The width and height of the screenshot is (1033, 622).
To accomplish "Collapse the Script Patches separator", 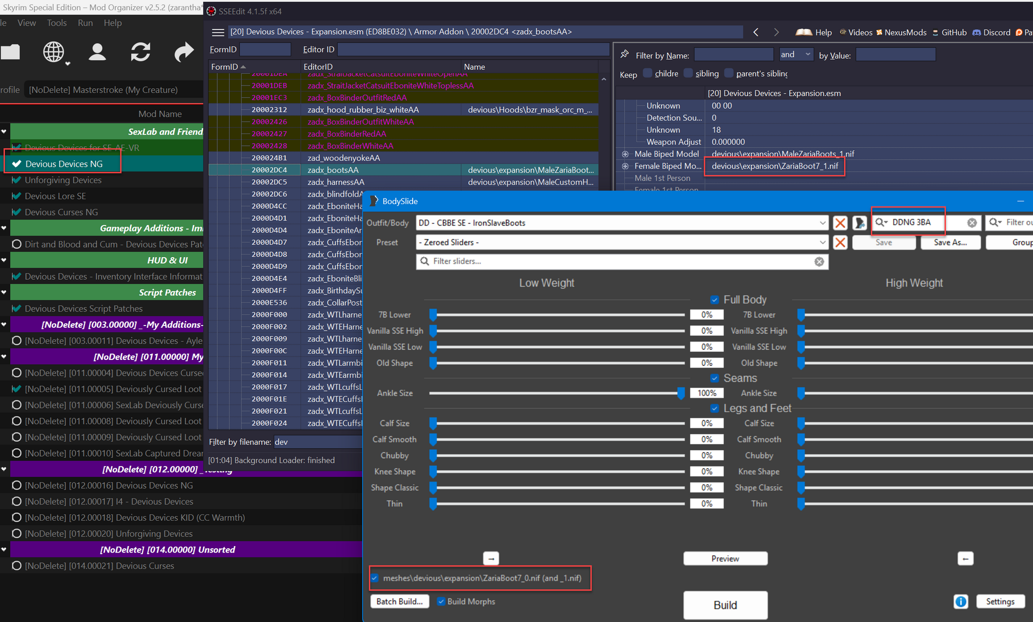I will [x=4, y=293].
